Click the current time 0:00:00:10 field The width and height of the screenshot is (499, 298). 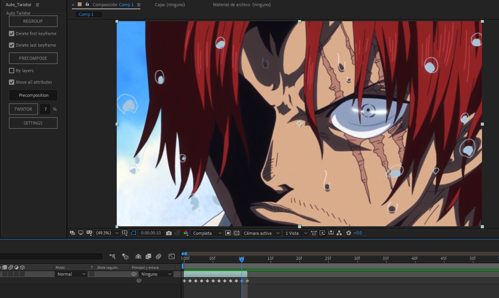pos(151,233)
